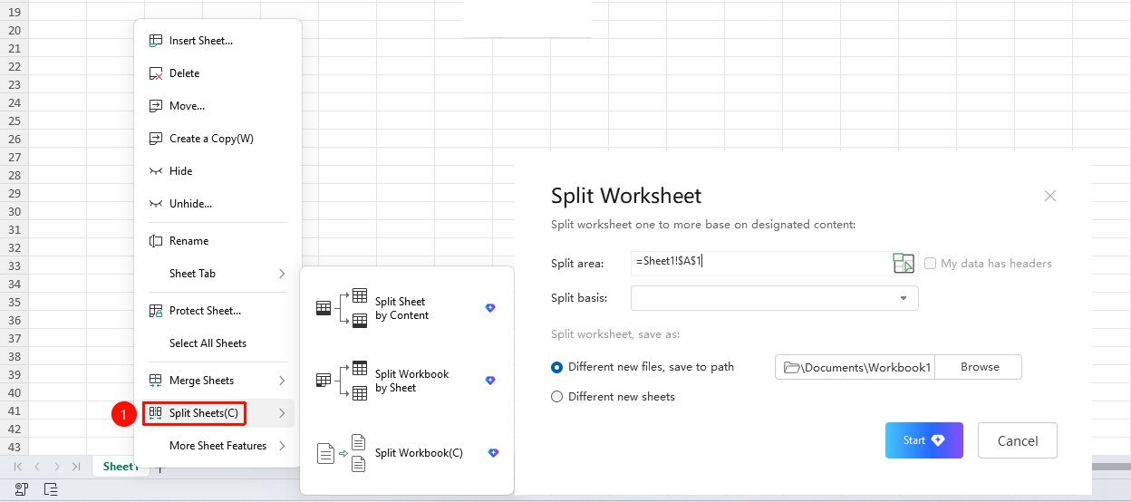Screen dimensions: 1131x502
Task: Click premium diamond beside Split Sheet by Content
Action: click(x=490, y=308)
